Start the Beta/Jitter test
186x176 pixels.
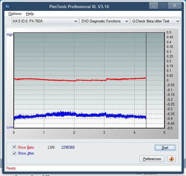pyautogui.click(x=165, y=148)
